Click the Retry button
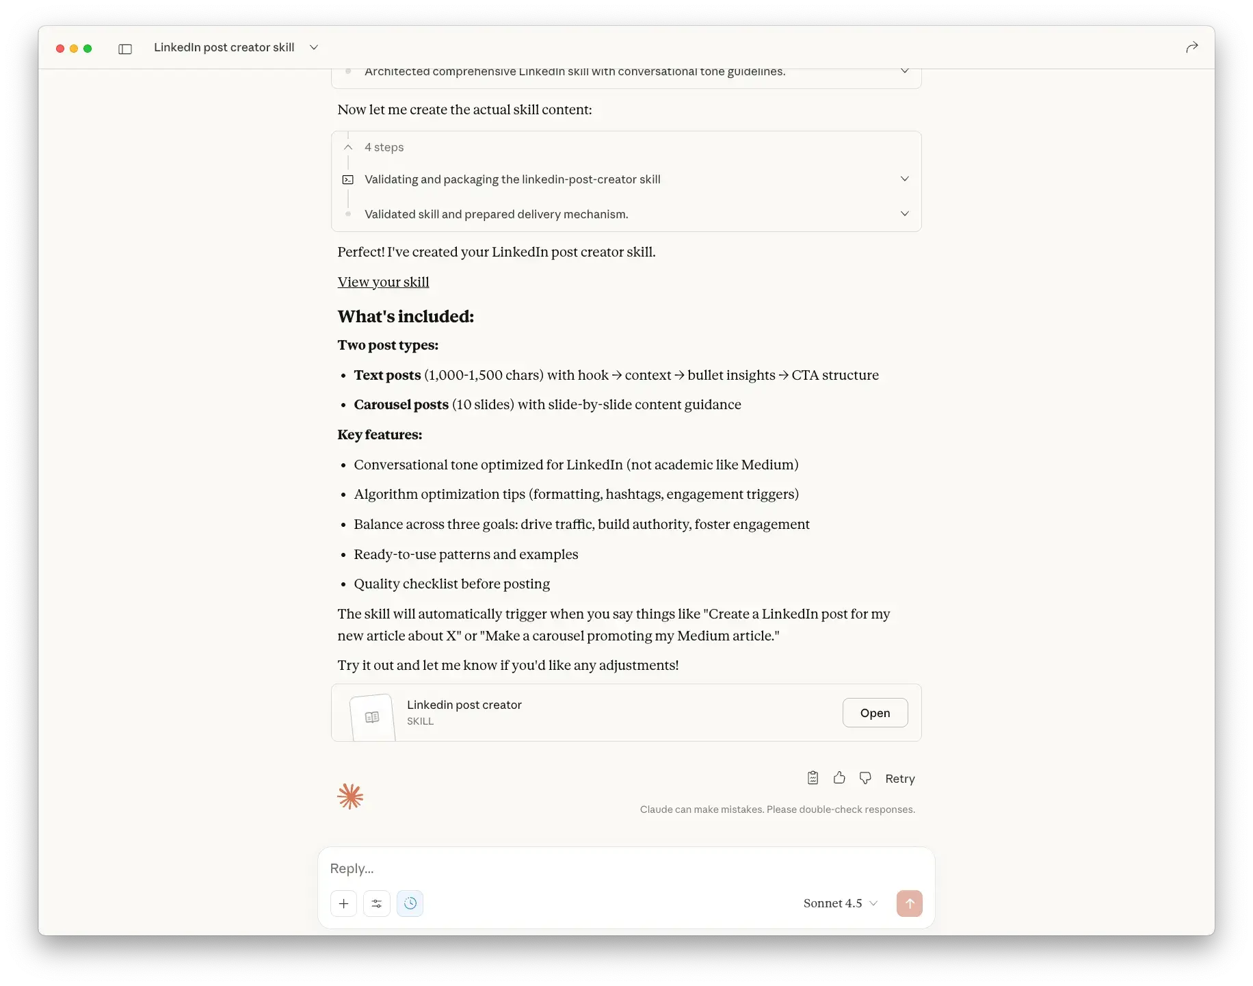1253x986 pixels. (x=899, y=779)
